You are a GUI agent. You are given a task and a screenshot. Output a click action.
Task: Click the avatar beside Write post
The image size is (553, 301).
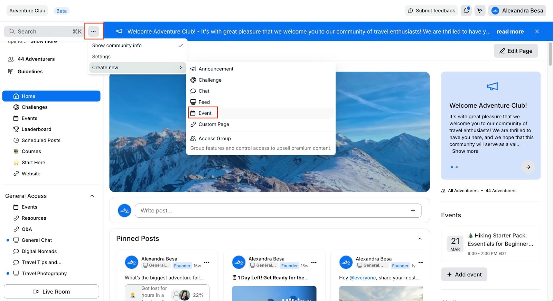pos(124,210)
